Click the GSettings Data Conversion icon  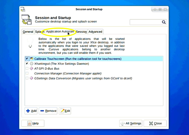point(32,78)
